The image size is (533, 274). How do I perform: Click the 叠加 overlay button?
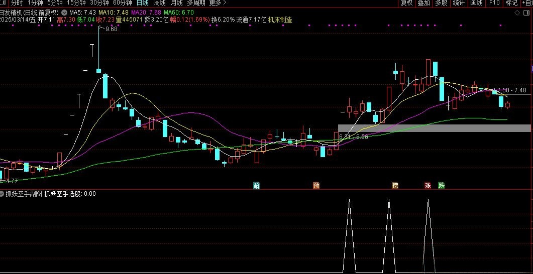coord(423,3)
